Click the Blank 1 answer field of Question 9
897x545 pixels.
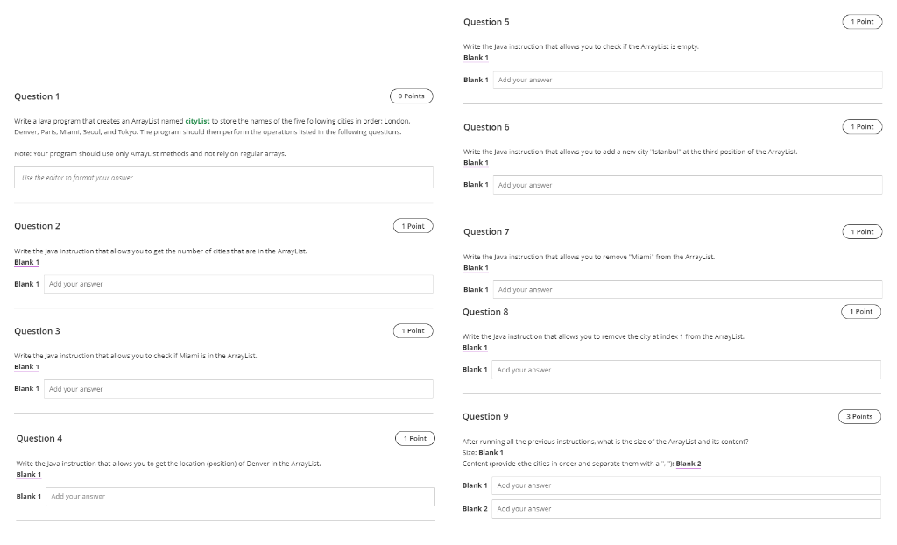[x=688, y=485]
